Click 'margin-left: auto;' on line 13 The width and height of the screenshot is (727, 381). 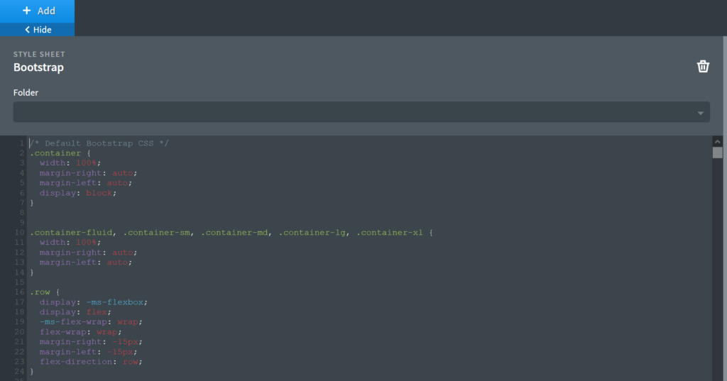(86, 263)
